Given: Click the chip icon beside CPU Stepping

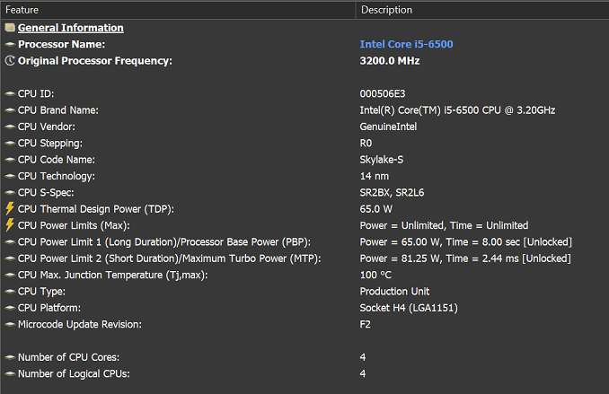Looking at the screenshot, I should coord(10,143).
